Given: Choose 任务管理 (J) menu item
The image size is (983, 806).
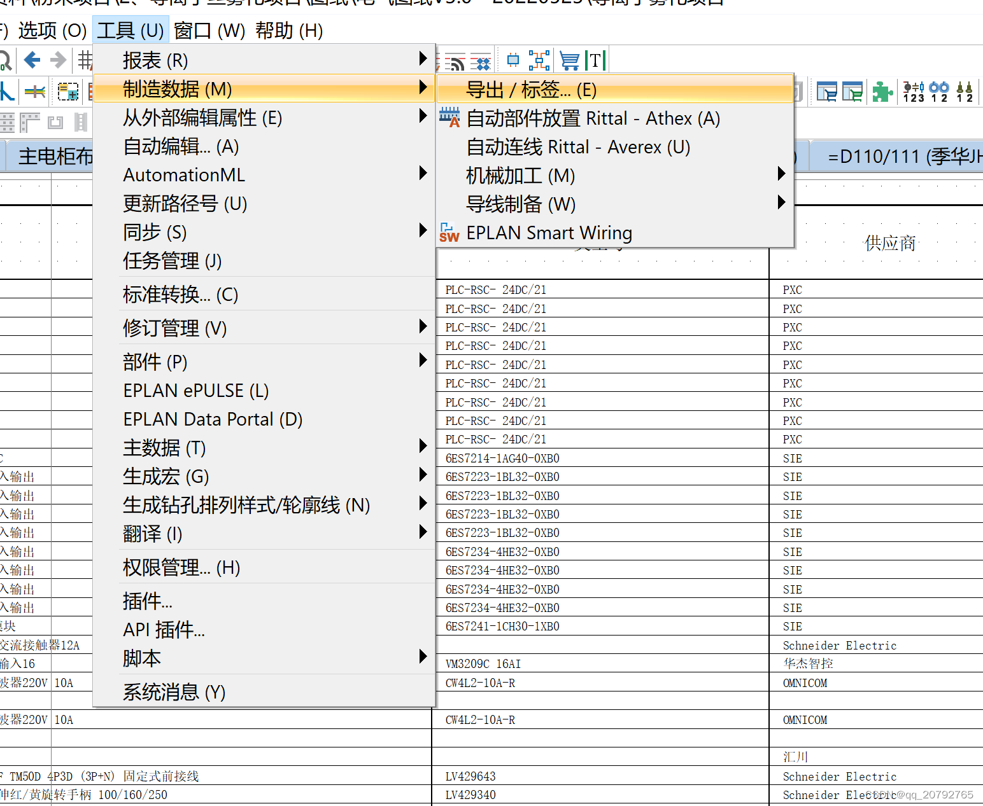Looking at the screenshot, I should pyautogui.click(x=264, y=261).
